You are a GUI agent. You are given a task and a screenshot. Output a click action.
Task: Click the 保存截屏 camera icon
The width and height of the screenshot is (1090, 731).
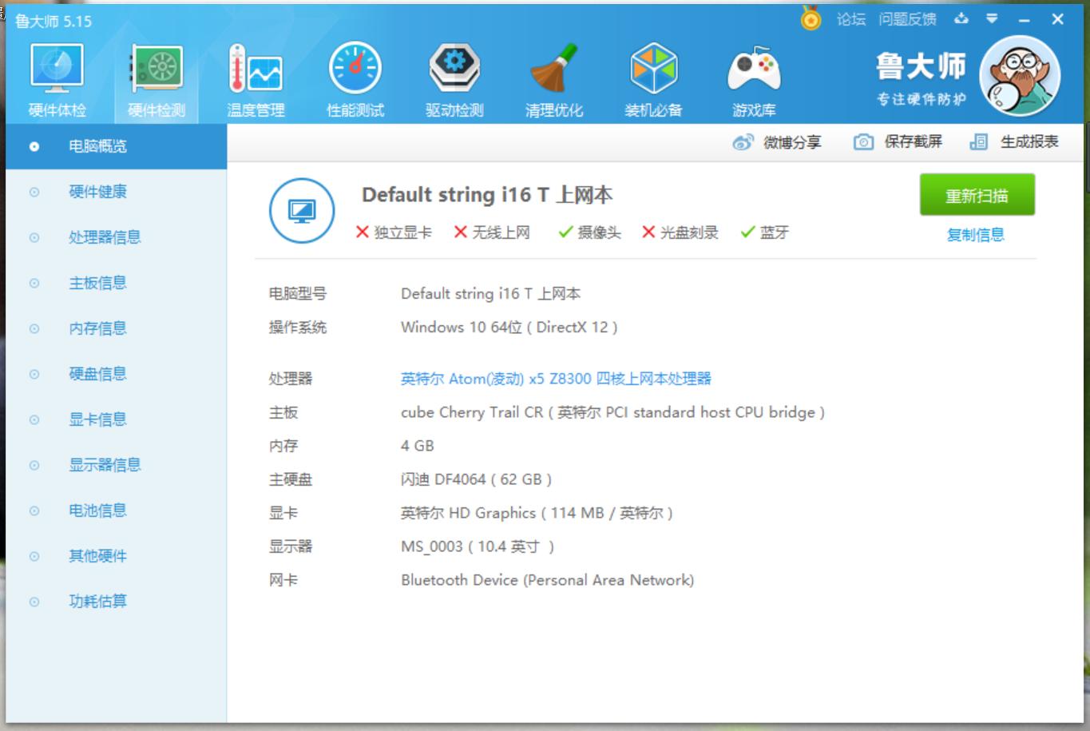click(x=863, y=141)
